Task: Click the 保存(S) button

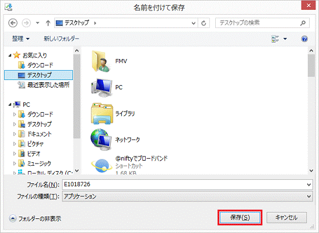Action: (x=240, y=217)
